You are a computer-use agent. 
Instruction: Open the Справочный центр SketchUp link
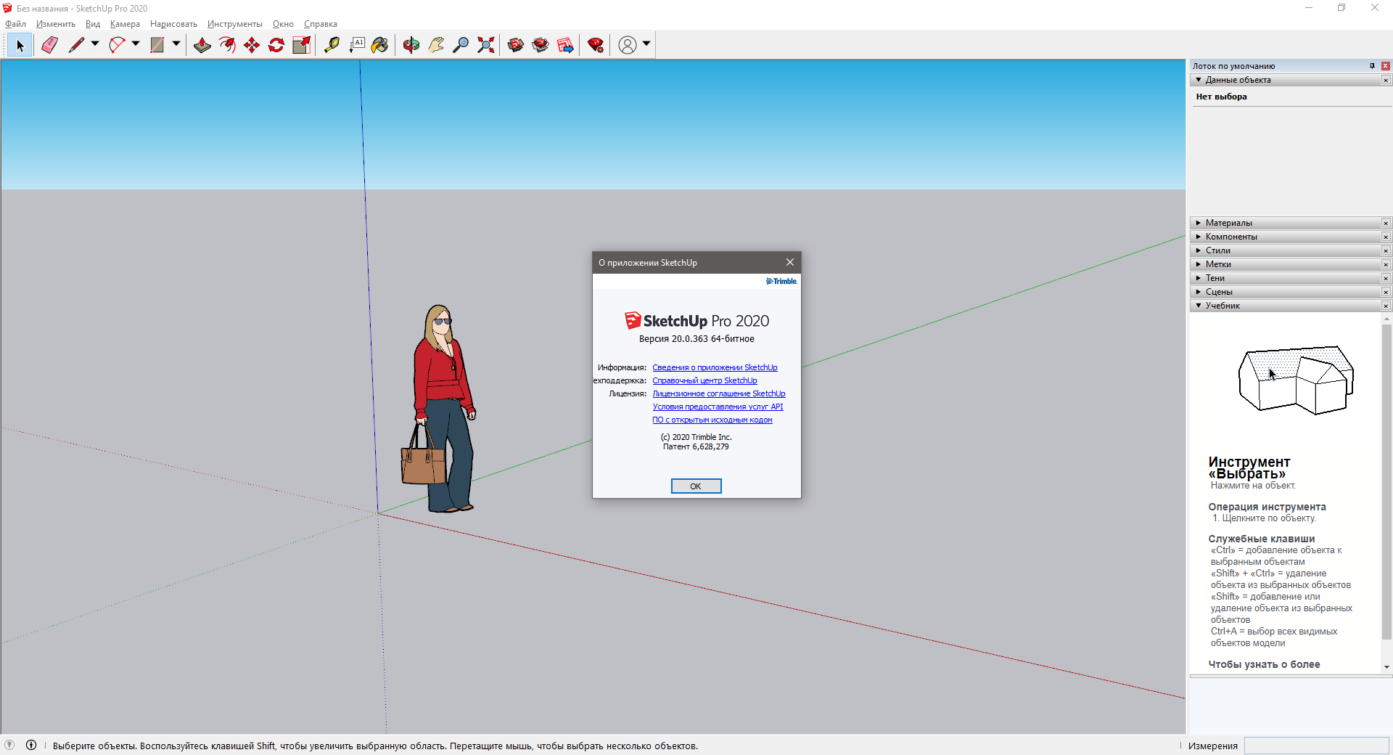[x=704, y=380]
